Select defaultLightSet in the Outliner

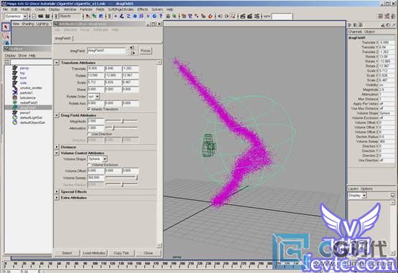31,118
